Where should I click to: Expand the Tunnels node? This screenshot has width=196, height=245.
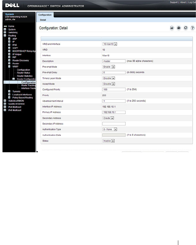point(9,91)
